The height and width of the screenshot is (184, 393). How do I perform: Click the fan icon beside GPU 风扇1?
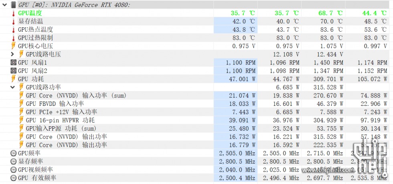(14, 63)
